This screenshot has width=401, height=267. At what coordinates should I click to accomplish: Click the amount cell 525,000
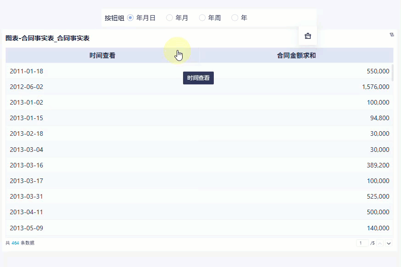[378, 196]
